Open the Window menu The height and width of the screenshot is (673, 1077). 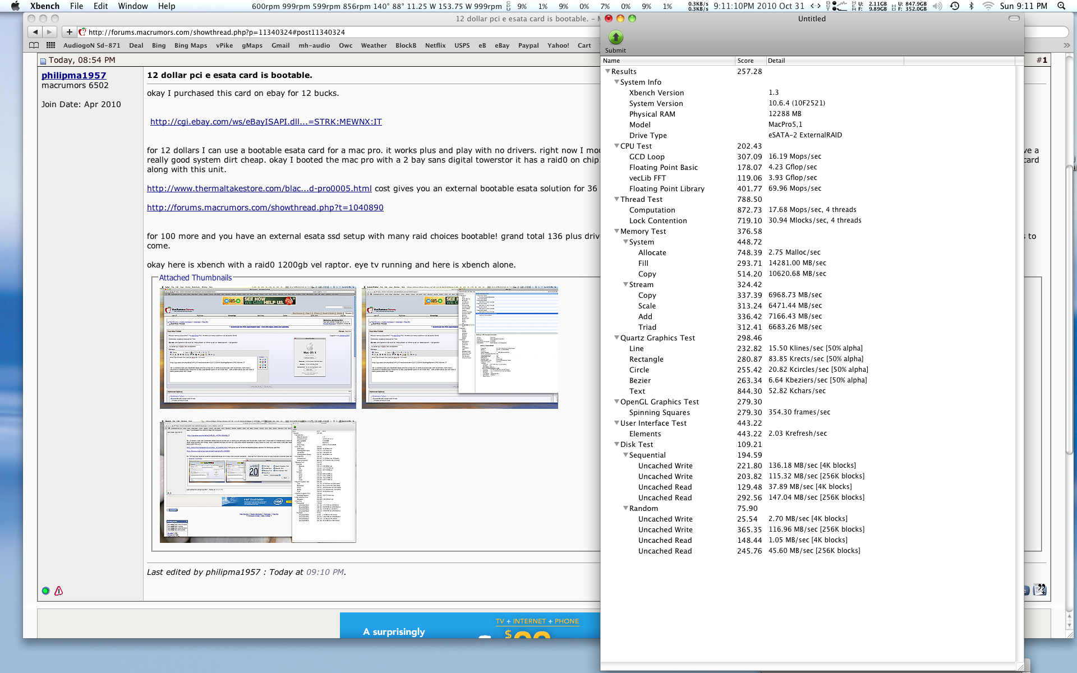coord(132,6)
